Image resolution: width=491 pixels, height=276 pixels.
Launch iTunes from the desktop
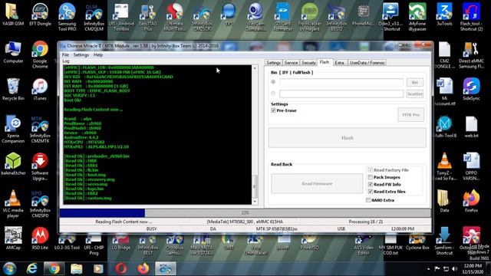[x=40, y=89]
